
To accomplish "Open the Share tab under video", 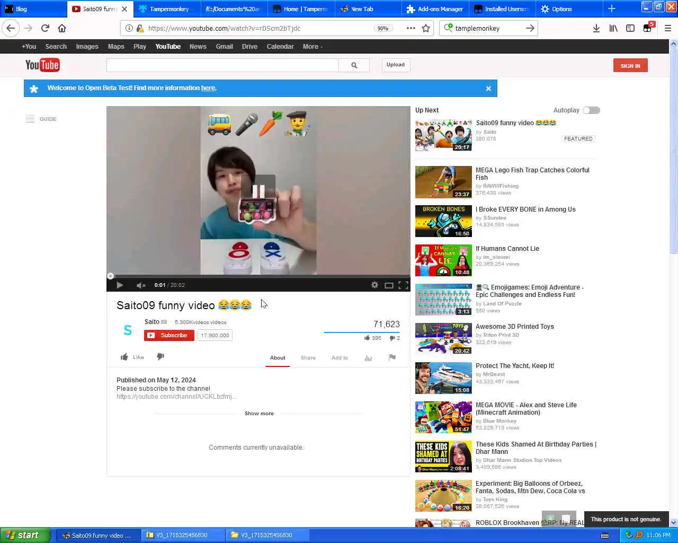I will [308, 358].
